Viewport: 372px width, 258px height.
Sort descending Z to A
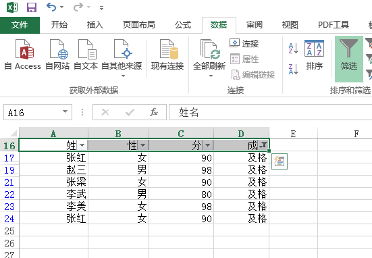pyautogui.click(x=293, y=69)
